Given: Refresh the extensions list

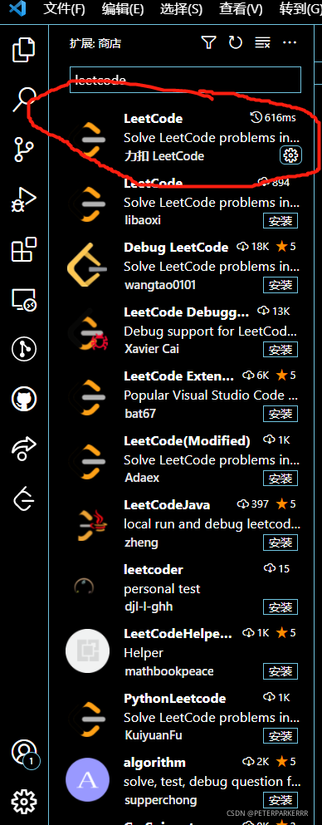Looking at the screenshot, I should pyautogui.click(x=236, y=42).
